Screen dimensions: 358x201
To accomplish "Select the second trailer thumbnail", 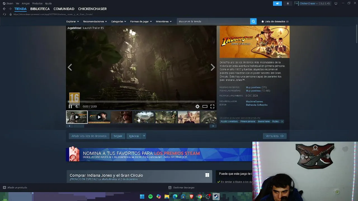I will pyautogui.click(x=99, y=117).
